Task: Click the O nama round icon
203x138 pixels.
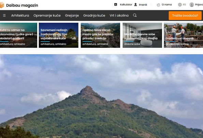Action: (x=158, y=5)
